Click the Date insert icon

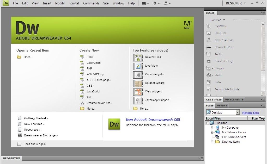pos(209,82)
